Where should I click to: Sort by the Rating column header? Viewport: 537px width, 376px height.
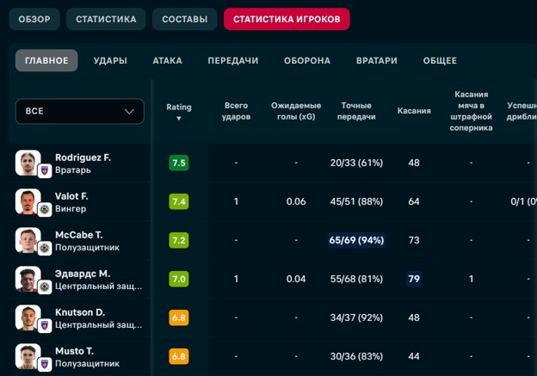click(179, 108)
